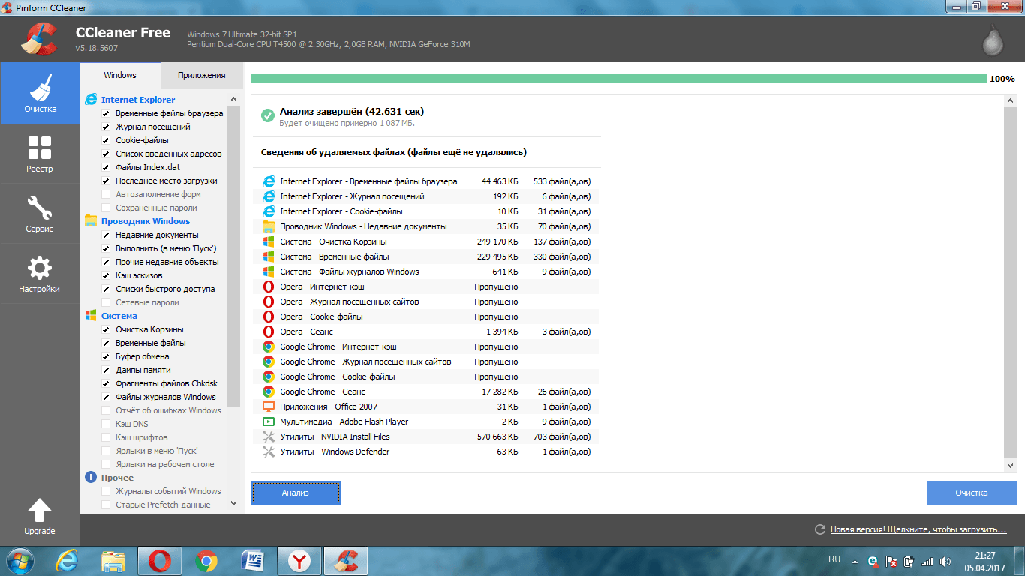Click the NVIDIA Install Files utility icon

click(x=269, y=436)
